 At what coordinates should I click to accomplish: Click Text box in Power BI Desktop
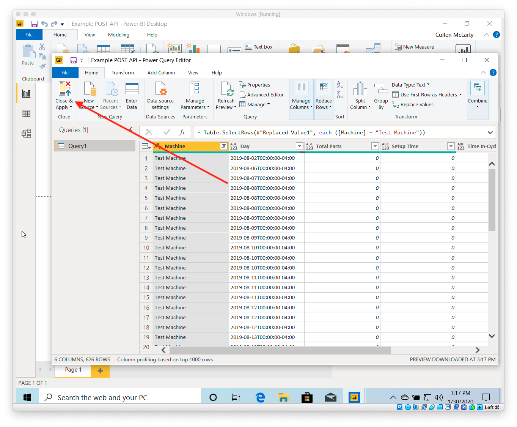tap(259, 47)
